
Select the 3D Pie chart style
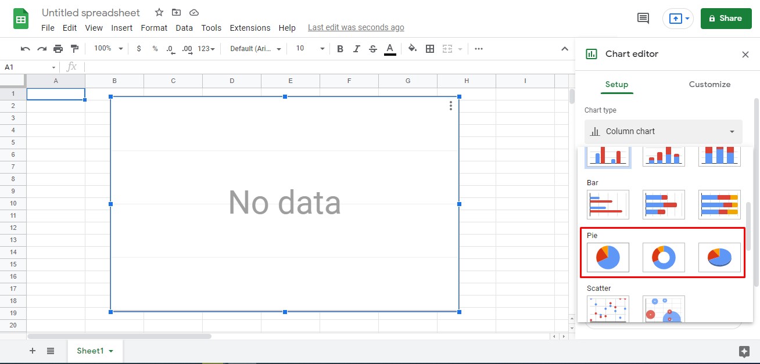[x=719, y=257]
